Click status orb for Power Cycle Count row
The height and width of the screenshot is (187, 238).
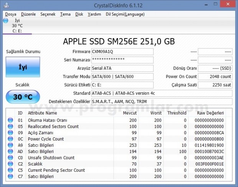pyautogui.click(x=10, y=139)
